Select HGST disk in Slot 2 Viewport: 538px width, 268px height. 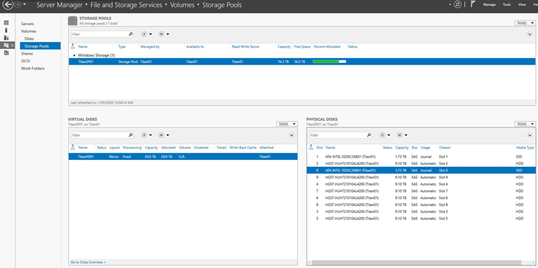point(421,163)
